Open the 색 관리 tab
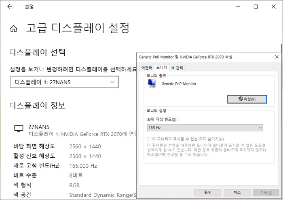Viewport: 283px width, 200px height. point(177,68)
